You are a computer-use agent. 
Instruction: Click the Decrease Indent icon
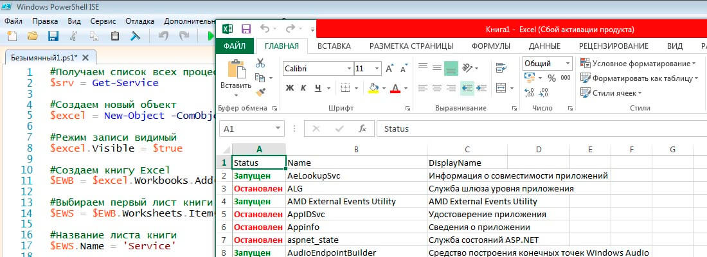467,88
